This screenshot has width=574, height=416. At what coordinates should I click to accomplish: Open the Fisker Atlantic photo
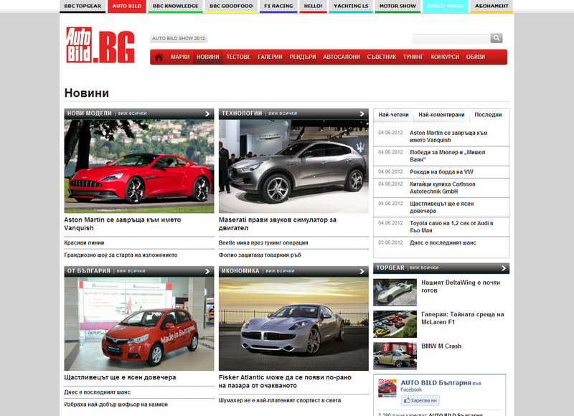pyautogui.click(x=293, y=323)
